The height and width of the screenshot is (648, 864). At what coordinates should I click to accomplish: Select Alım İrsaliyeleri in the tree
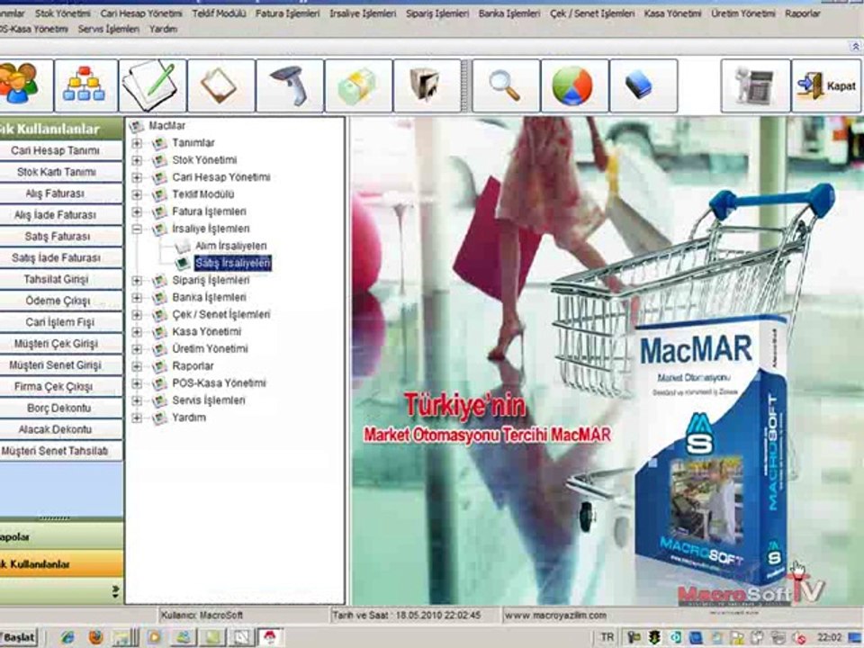point(231,246)
